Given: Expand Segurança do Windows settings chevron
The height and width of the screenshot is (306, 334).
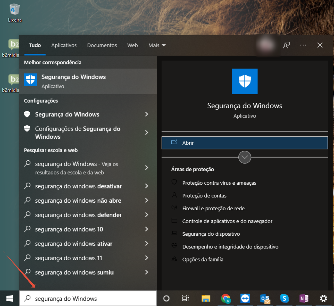Looking at the screenshot, I should (x=147, y=114).
